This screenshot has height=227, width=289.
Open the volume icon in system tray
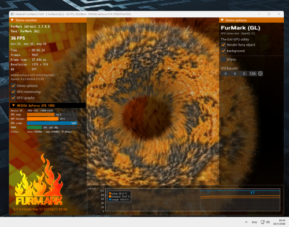(x=268, y=222)
